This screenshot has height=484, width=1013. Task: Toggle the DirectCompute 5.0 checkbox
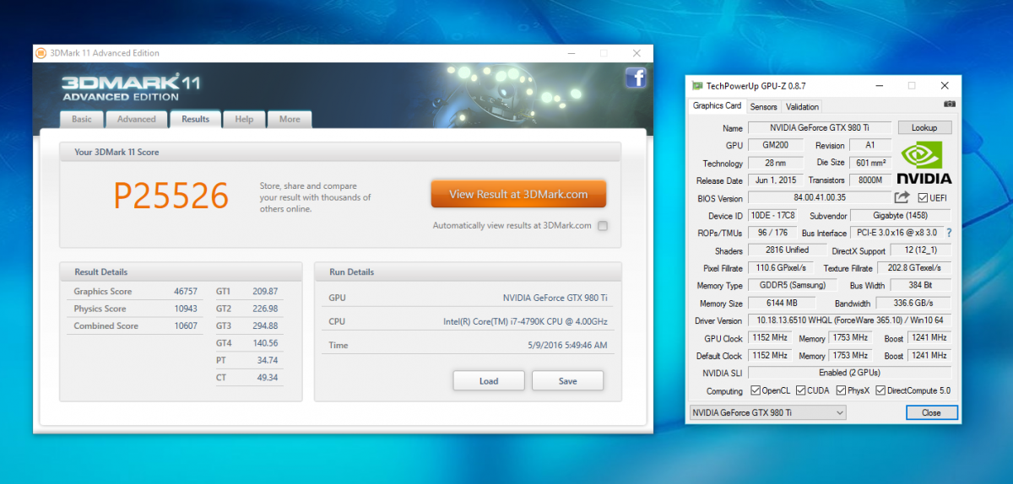[880, 391]
